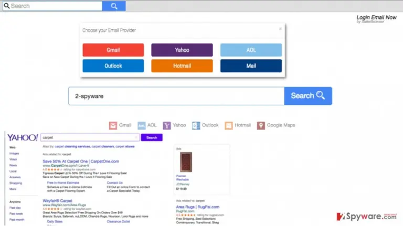Open the Clearance Outlet sublink
The width and height of the screenshot is (403, 226).
point(119,221)
